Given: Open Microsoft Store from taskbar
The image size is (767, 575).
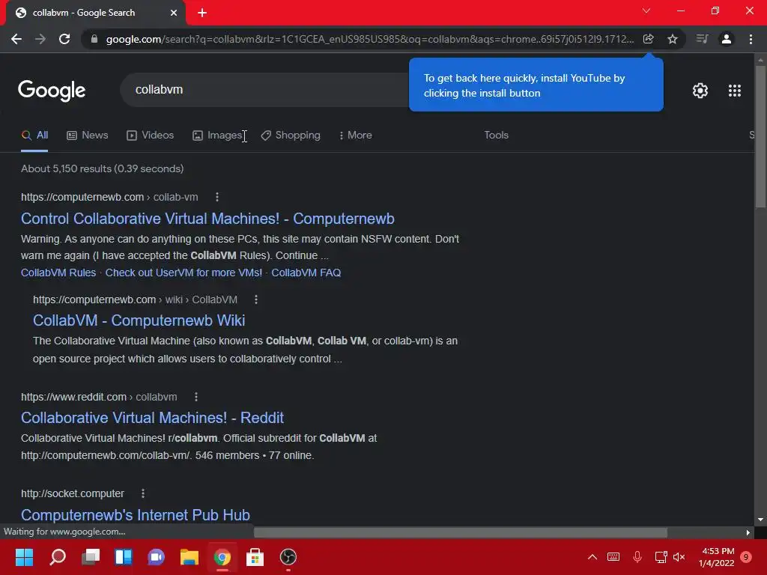Looking at the screenshot, I should 255,557.
